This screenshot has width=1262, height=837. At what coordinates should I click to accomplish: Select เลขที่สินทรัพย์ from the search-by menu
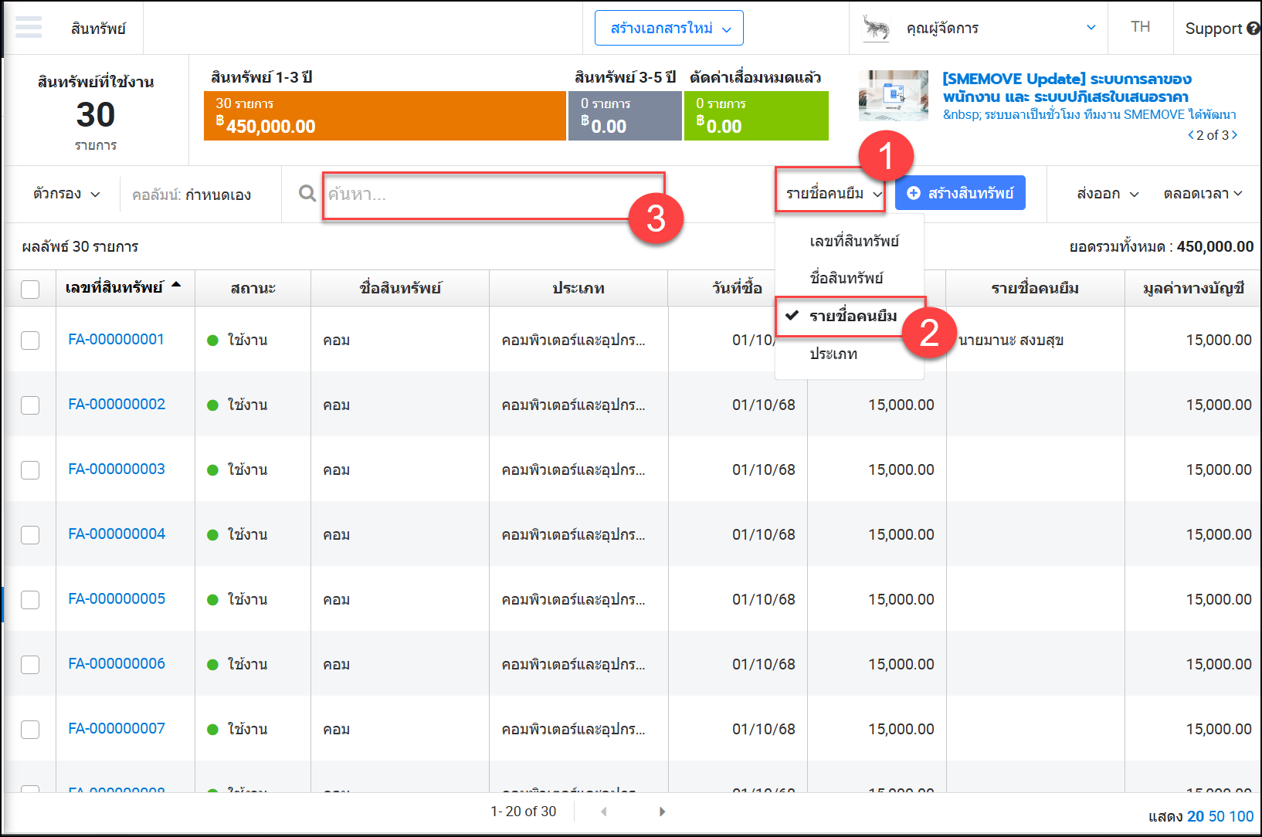pyautogui.click(x=853, y=242)
